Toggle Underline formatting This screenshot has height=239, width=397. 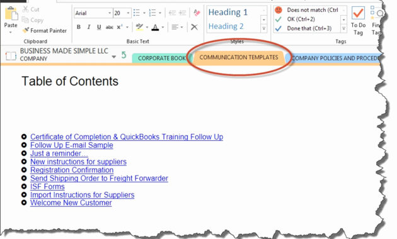click(x=99, y=27)
